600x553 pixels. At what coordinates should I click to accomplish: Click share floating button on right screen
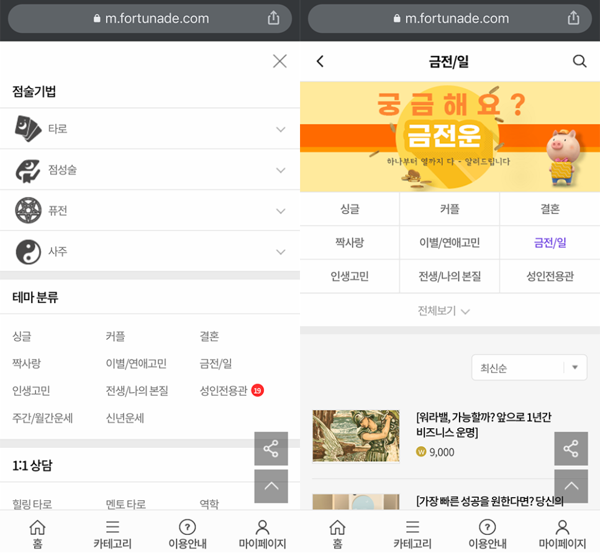(x=571, y=449)
